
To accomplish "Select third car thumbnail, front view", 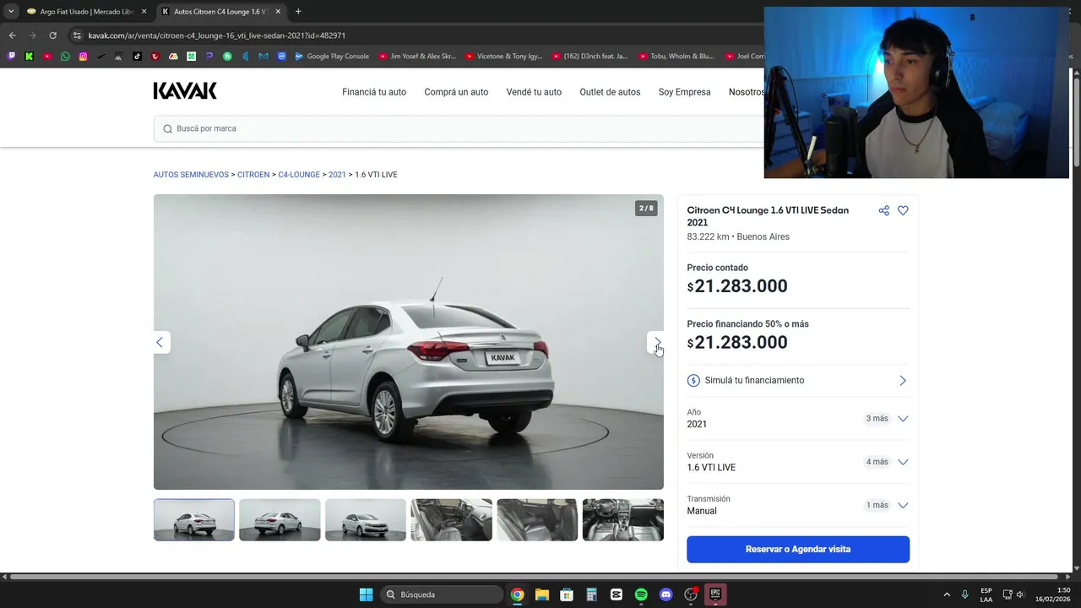I will (366, 520).
